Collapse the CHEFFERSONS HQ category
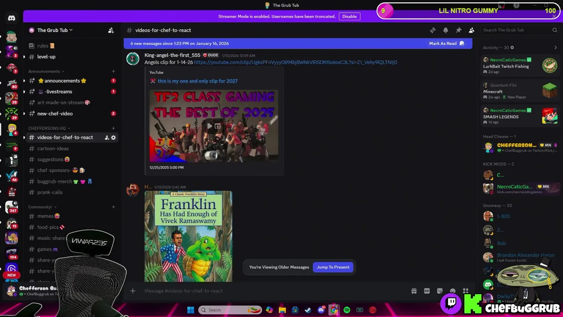The width and height of the screenshot is (563, 317). point(49,128)
